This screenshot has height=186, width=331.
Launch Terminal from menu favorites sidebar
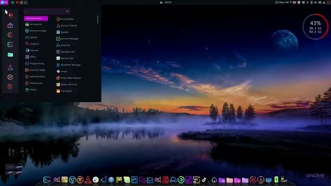coord(10,44)
